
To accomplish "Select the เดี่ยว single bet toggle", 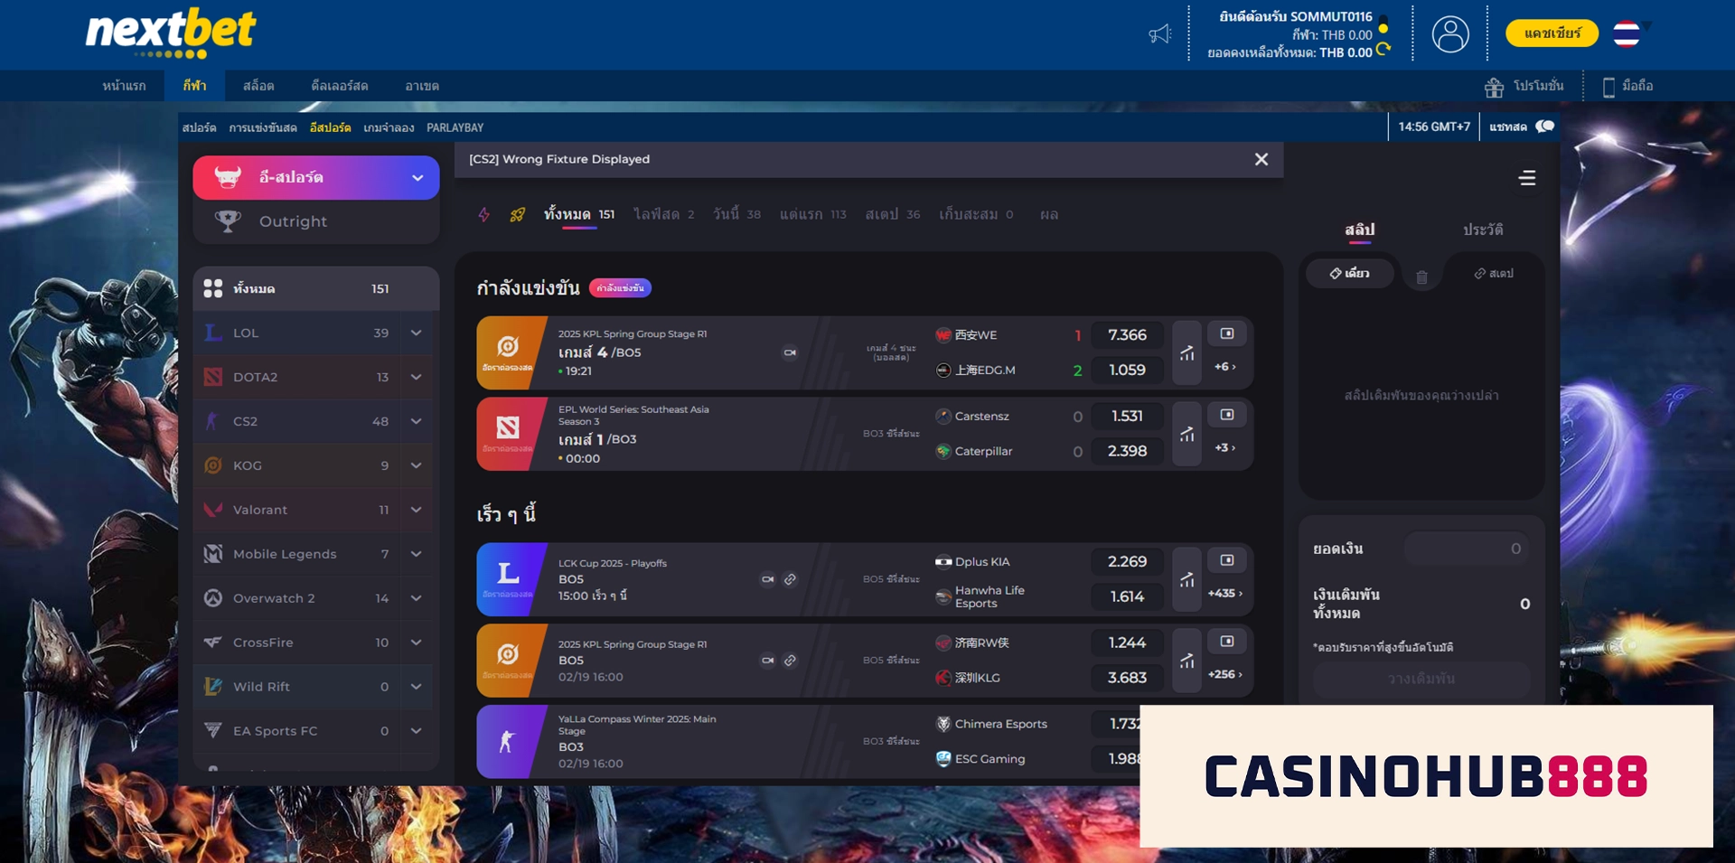I will tap(1349, 273).
